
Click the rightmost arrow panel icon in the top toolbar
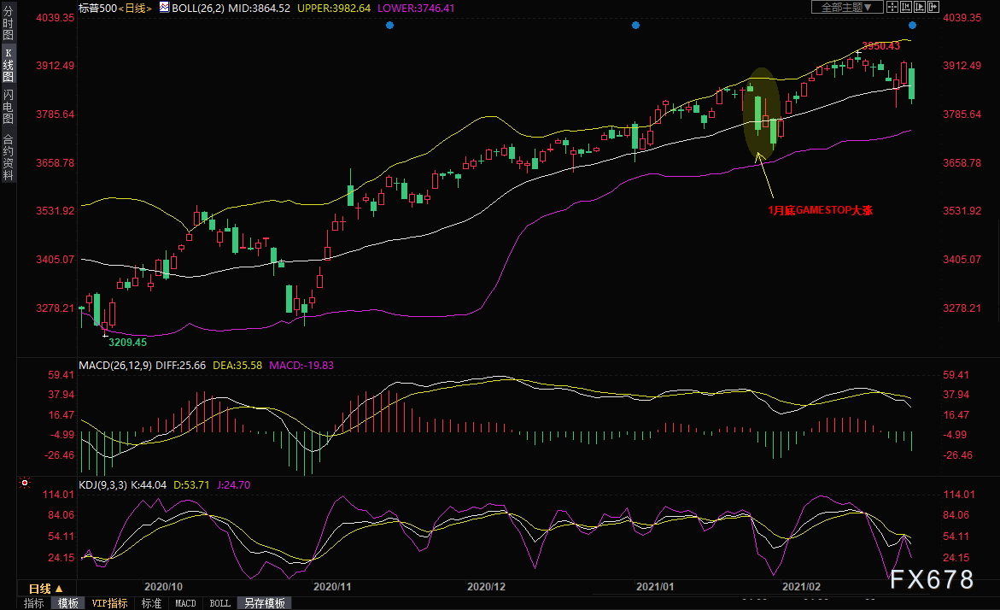933,7
